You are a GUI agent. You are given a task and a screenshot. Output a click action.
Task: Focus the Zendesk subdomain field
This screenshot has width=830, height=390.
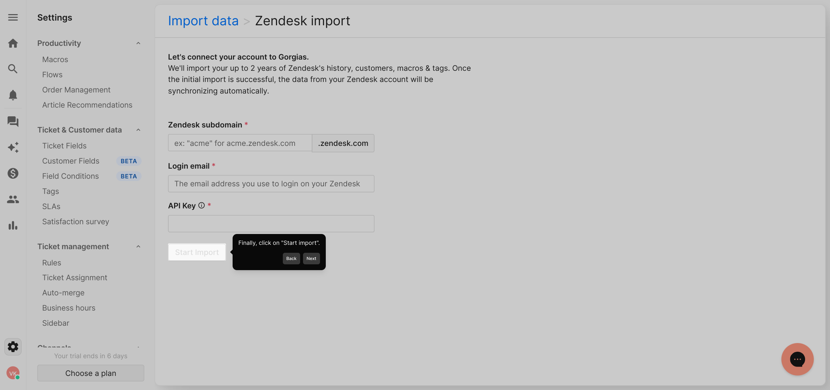coord(240,143)
